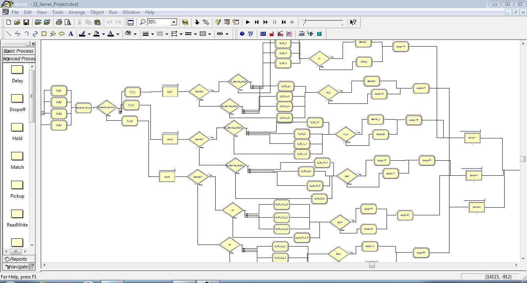The height and width of the screenshot is (283, 527).
Task: Open the Tools menu
Action: point(57,12)
